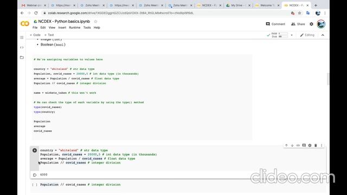The width and height of the screenshot is (347, 195).
Task: Open the Runtime menu
Action: 75,28
